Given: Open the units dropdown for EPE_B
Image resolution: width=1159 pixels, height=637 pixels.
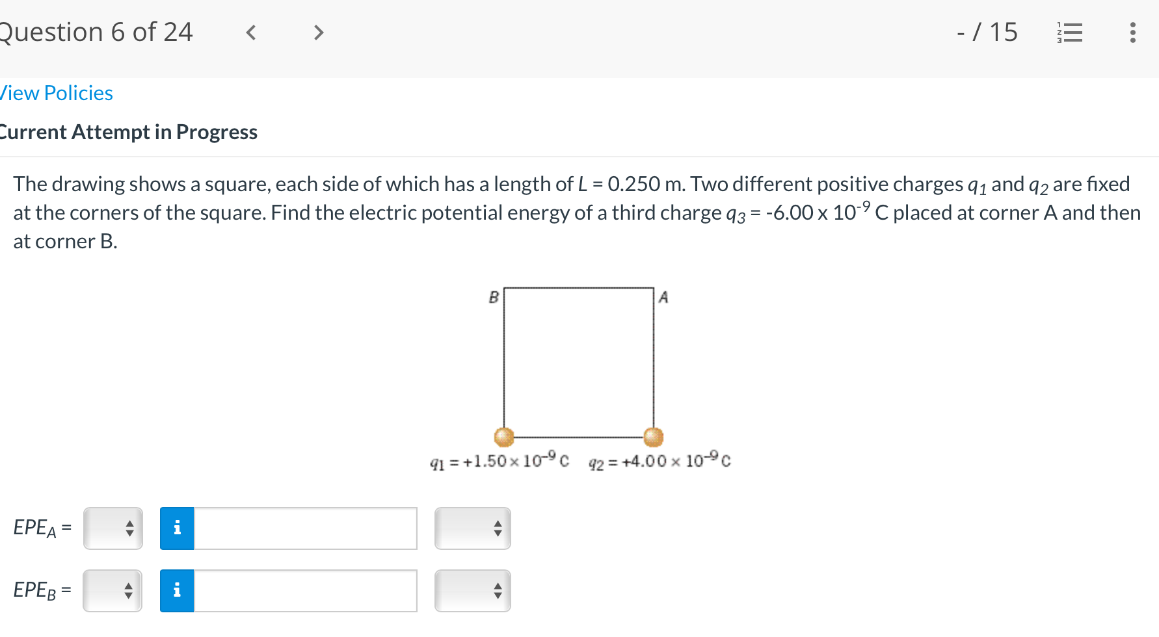Looking at the screenshot, I should point(472,591).
